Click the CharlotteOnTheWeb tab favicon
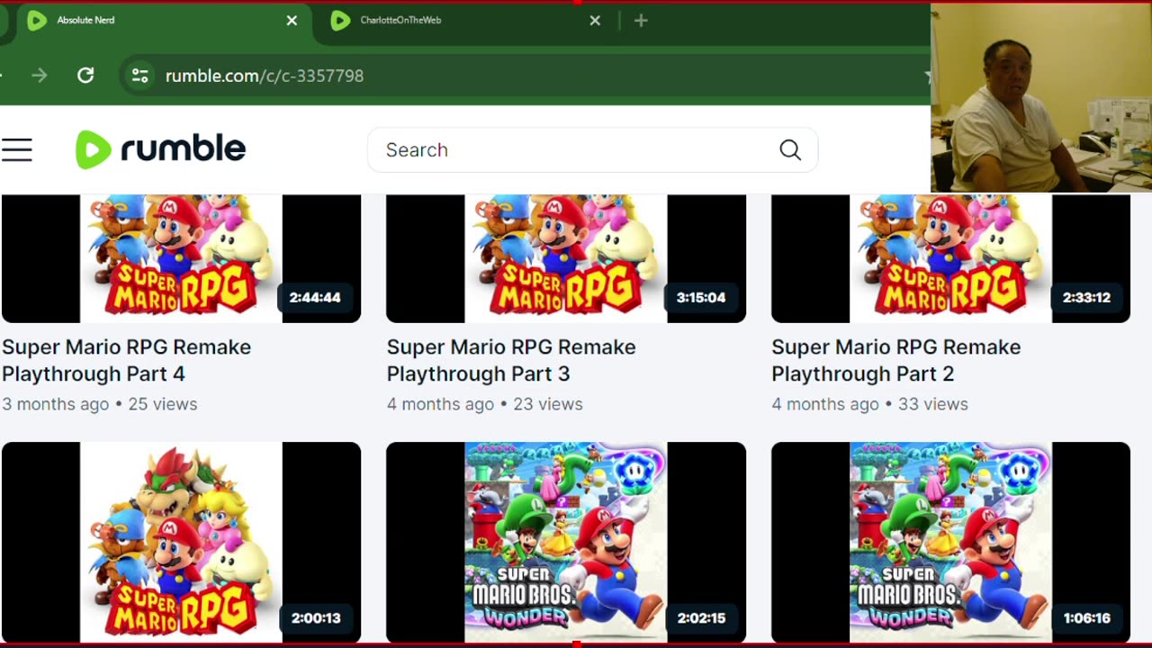 click(x=340, y=20)
